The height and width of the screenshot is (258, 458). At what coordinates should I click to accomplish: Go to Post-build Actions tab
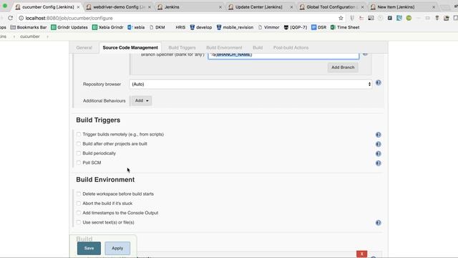291,48
